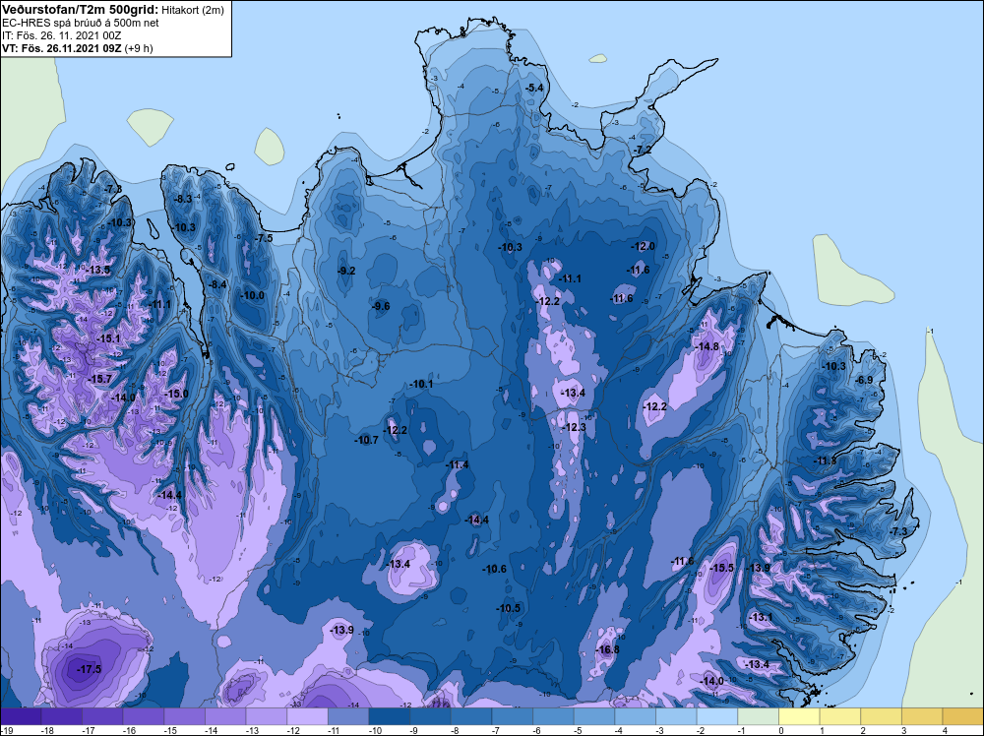Click the 'EC-HRES spá brúuð á 500m net' line
The image size is (984, 736).
[81, 23]
